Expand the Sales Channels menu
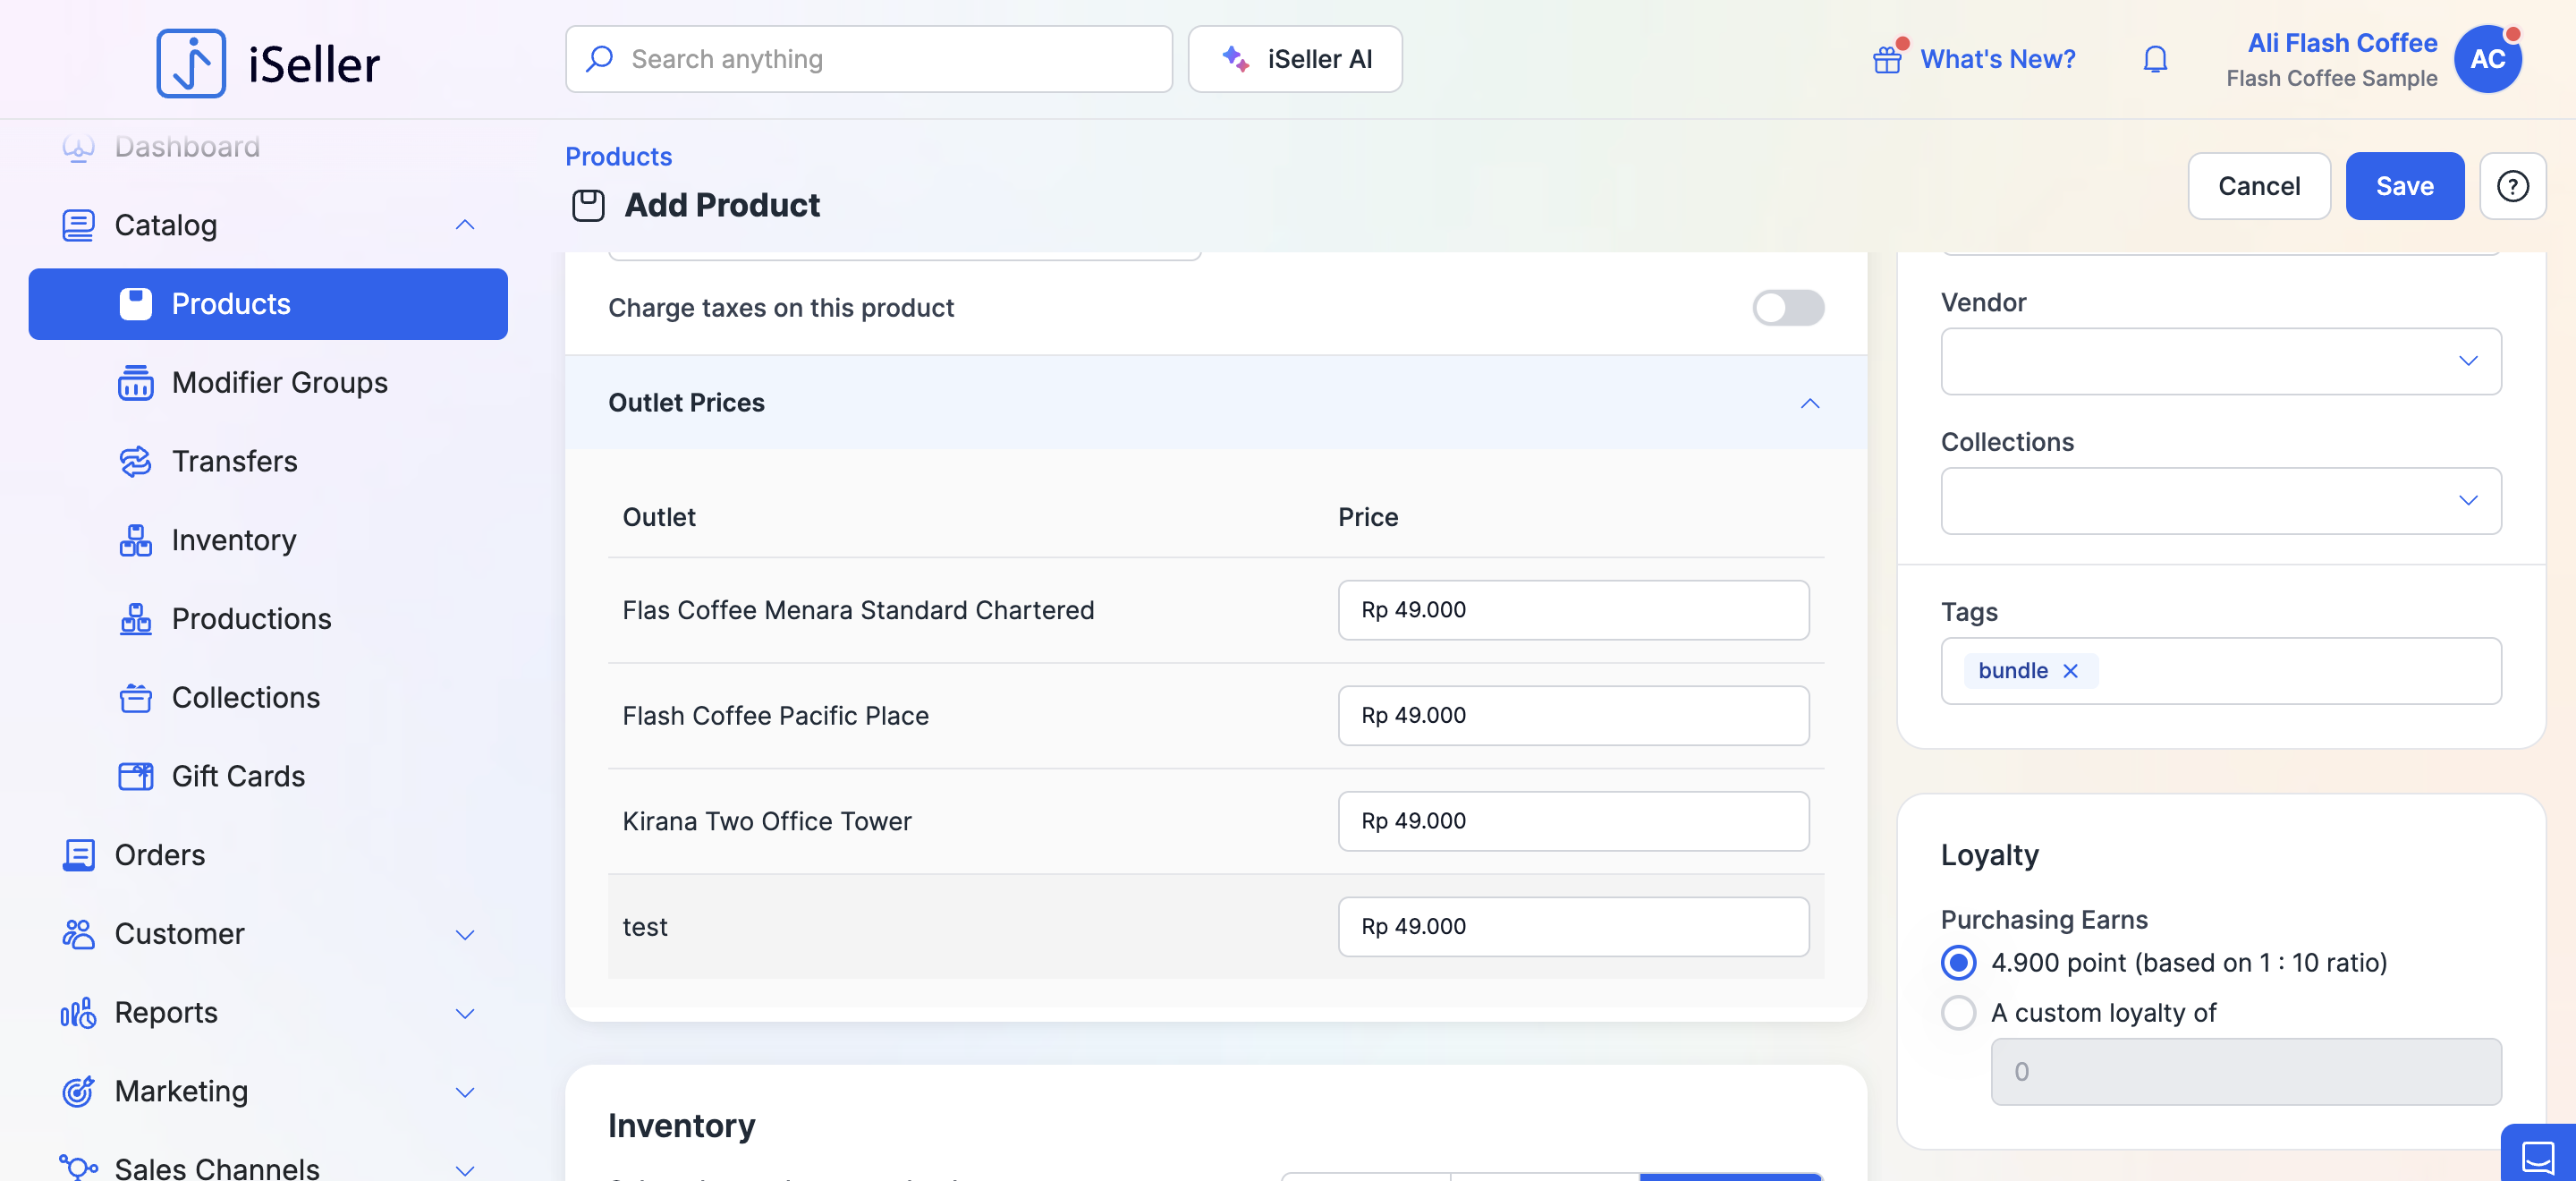 [x=465, y=1169]
